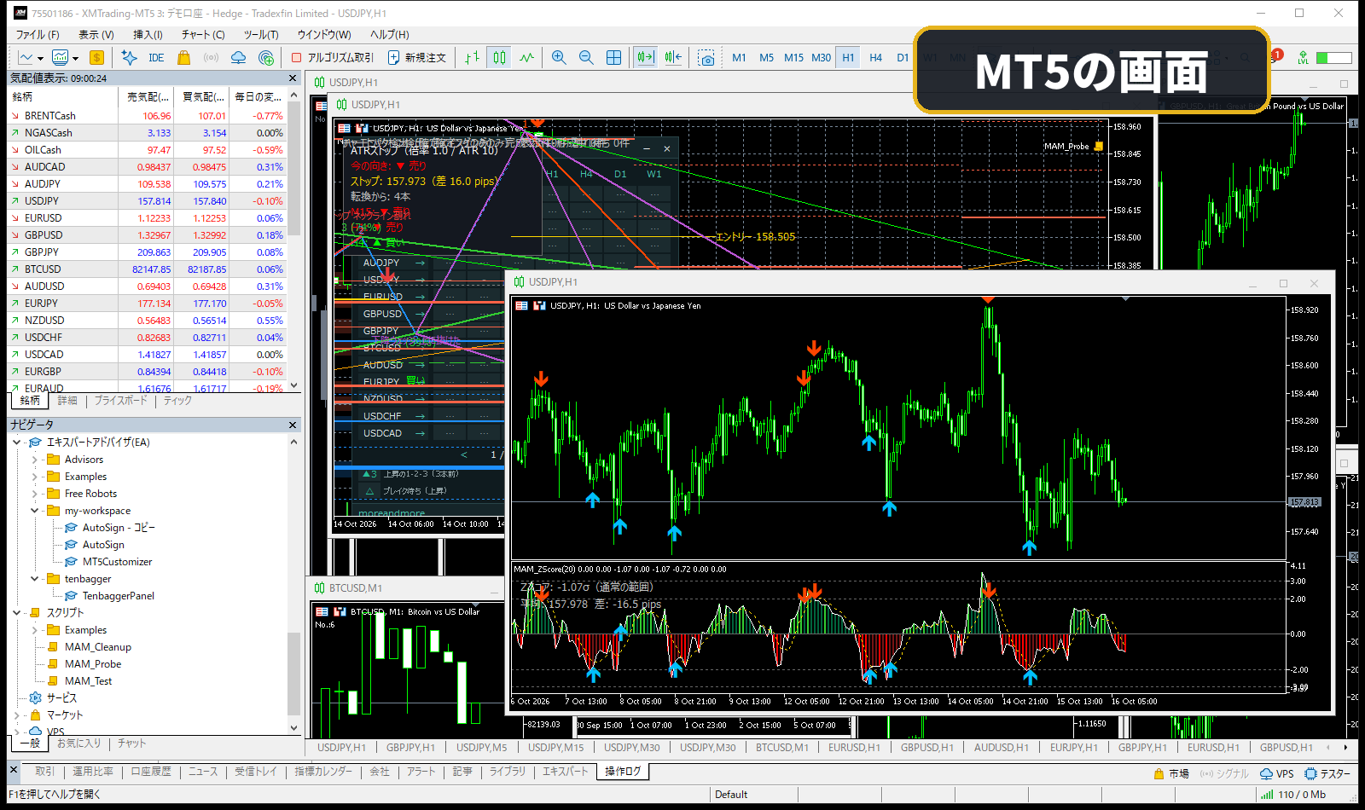The image size is (1365, 810).
Task: Select the M15 timeframe
Action: (793, 58)
